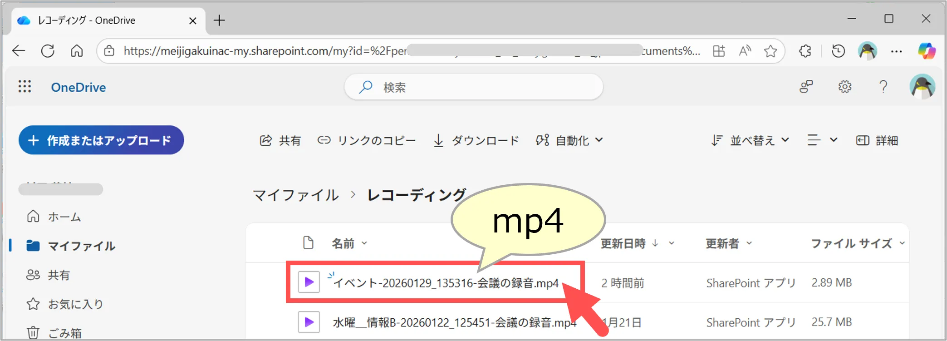Click the browser history clock icon
The height and width of the screenshot is (341, 947).
pos(838,51)
